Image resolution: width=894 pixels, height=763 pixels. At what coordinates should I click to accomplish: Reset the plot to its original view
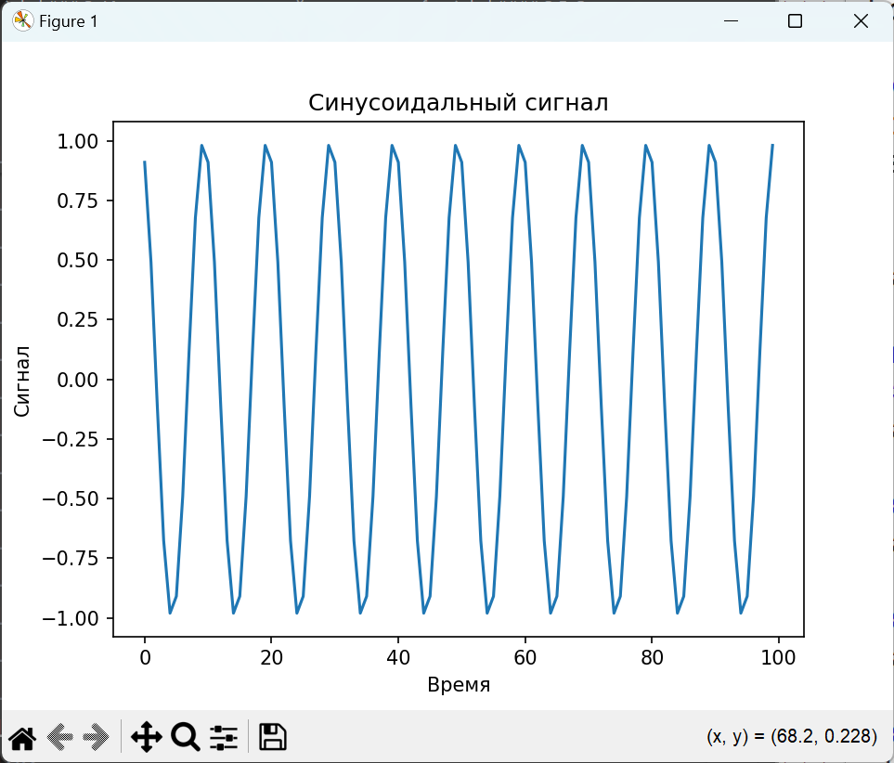pyautogui.click(x=22, y=737)
